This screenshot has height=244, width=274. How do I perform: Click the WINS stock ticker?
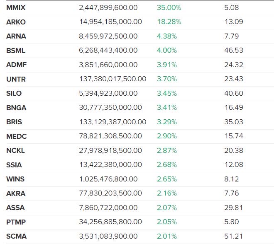(15, 179)
